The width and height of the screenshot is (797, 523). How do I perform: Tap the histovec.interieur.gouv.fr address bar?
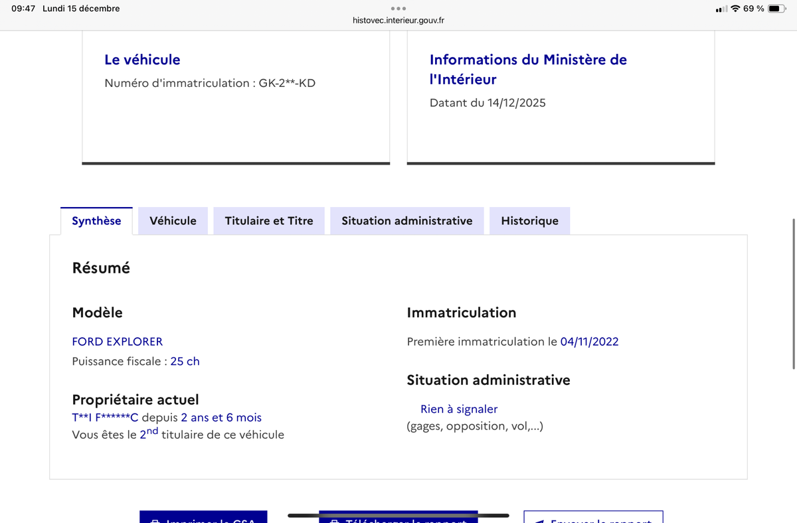click(x=398, y=21)
